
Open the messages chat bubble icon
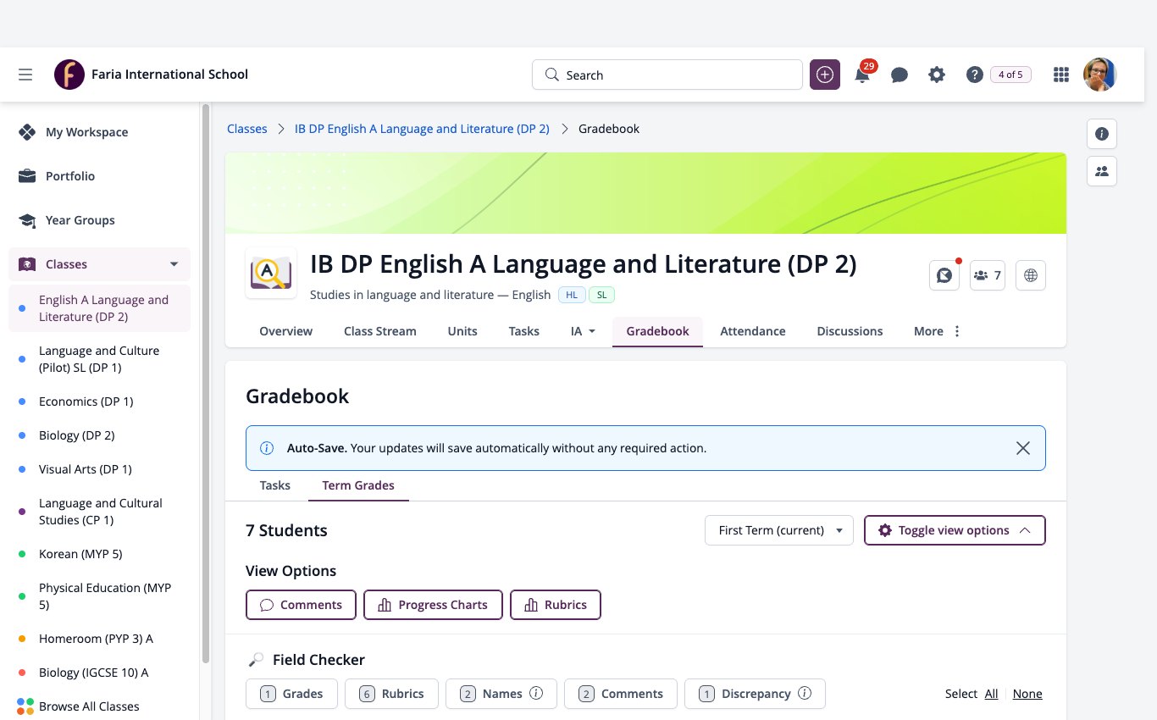point(900,75)
